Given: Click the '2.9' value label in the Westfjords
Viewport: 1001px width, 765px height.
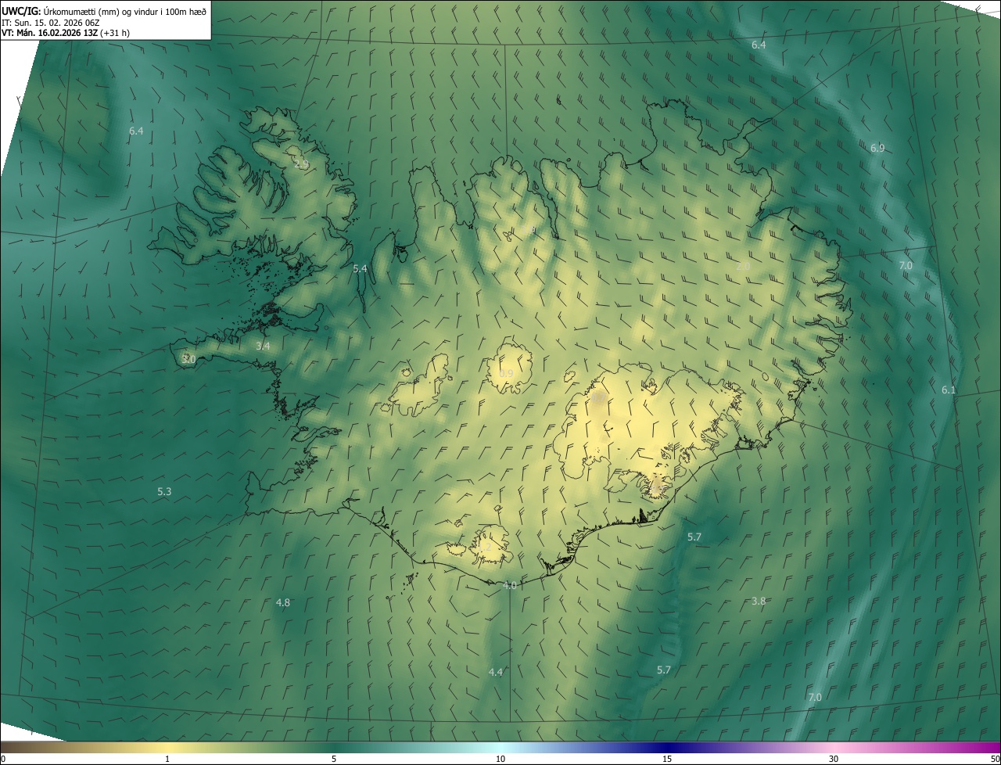Looking at the screenshot, I should coord(302,164).
